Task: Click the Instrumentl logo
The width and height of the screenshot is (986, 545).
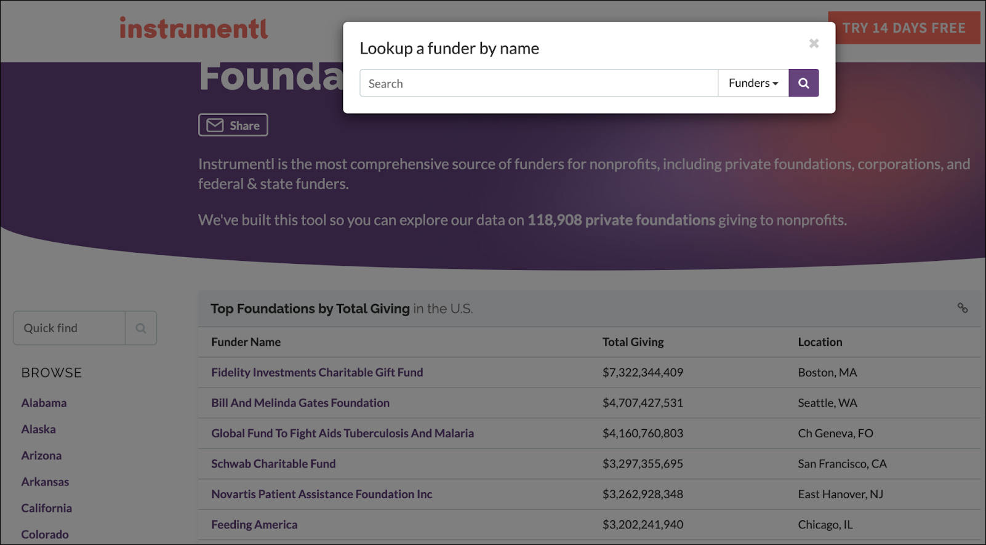Action: (x=194, y=28)
